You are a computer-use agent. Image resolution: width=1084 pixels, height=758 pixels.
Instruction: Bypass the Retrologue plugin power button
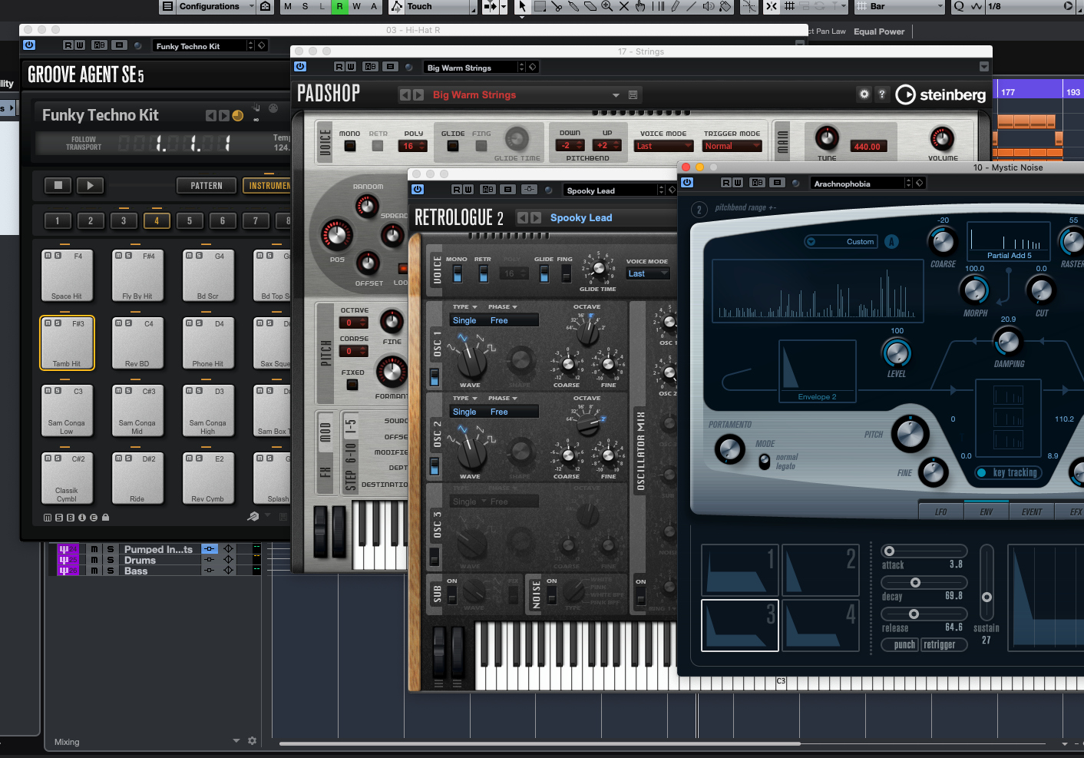(418, 190)
